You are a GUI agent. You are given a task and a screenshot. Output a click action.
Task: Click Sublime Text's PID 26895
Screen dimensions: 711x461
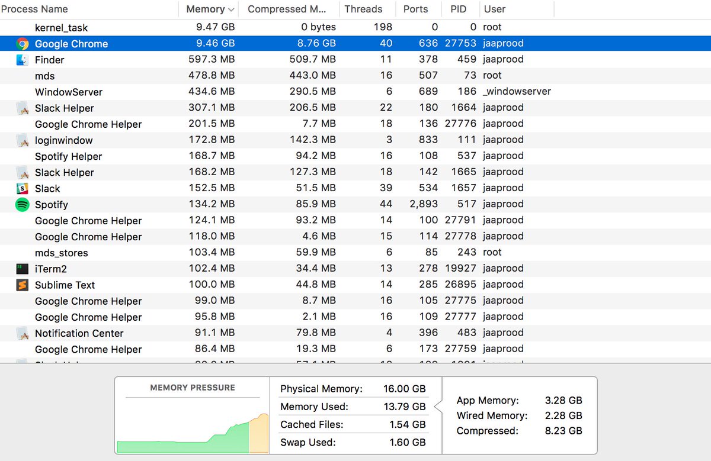click(460, 285)
